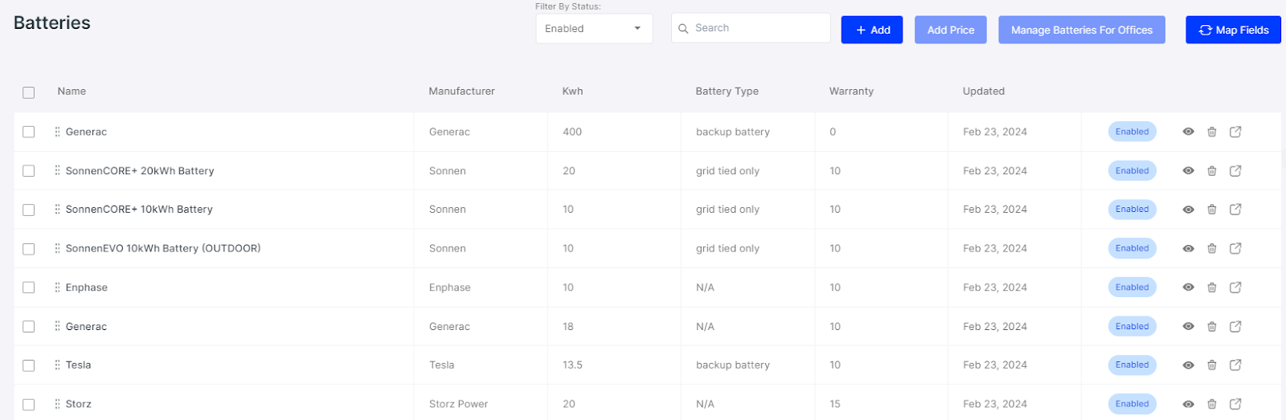The image size is (1286, 420).
Task: Tick checkbox for Generac 18 Kwh row
Action: (x=29, y=327)
